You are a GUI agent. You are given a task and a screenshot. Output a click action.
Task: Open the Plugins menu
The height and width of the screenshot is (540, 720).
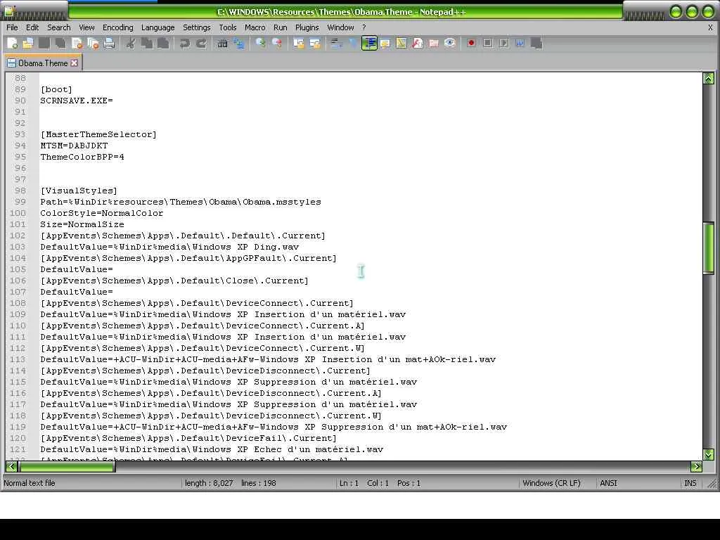307,27
